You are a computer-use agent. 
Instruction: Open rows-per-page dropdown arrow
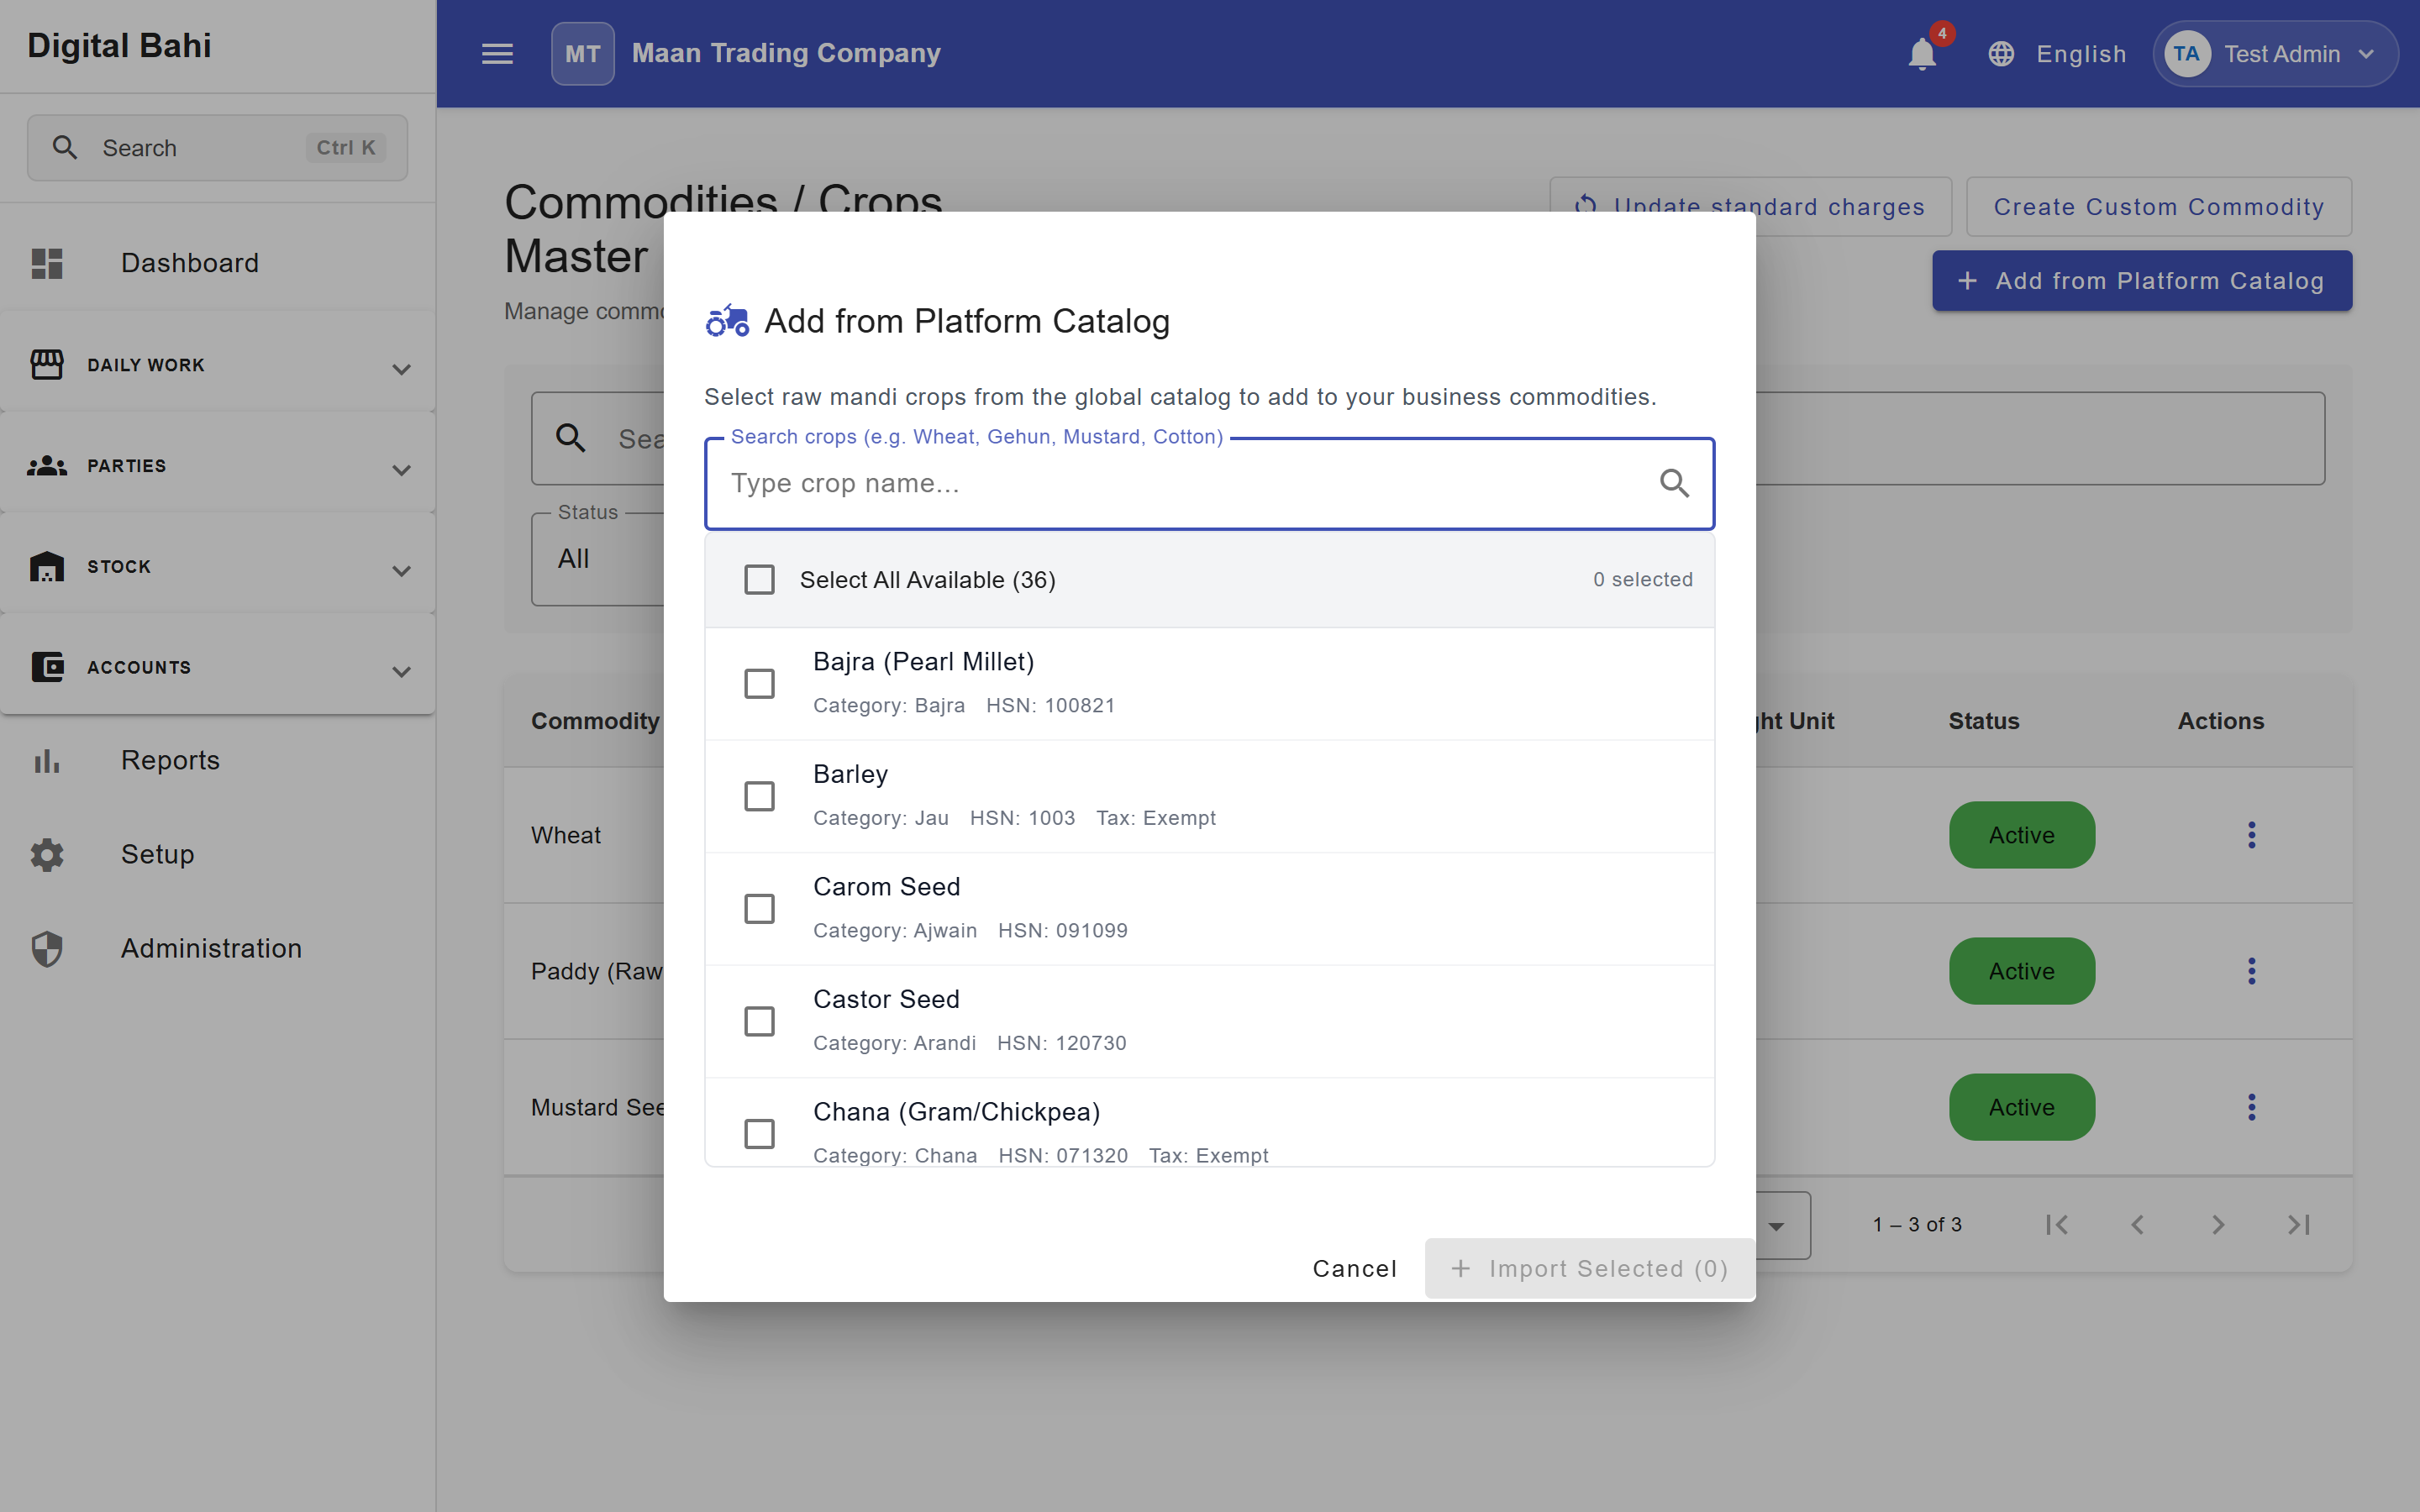click(x=1776, y=1226)
